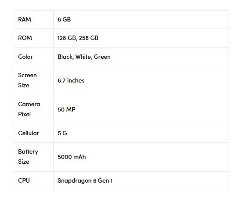The height and width of the screenshot is (198, 239).
Task: Click the 5000 mAh value
Action: click(x=72, y=157)
